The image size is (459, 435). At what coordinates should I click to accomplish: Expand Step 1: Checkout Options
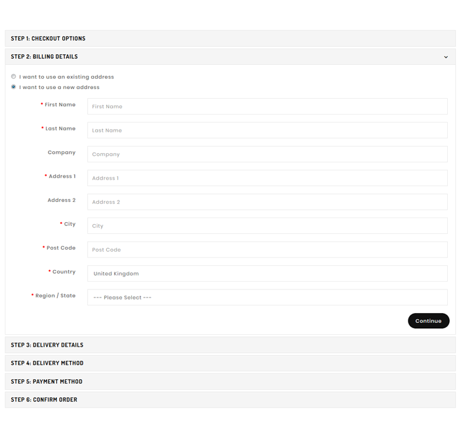coord(48,39)
